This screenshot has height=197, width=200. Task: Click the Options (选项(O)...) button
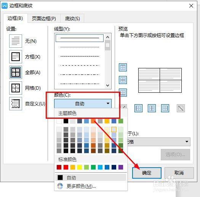(x=175, y=155)
